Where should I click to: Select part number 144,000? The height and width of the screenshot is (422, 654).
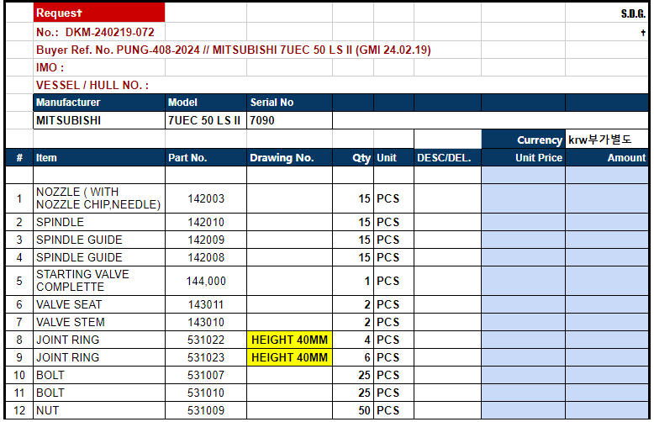pos(206,281)
